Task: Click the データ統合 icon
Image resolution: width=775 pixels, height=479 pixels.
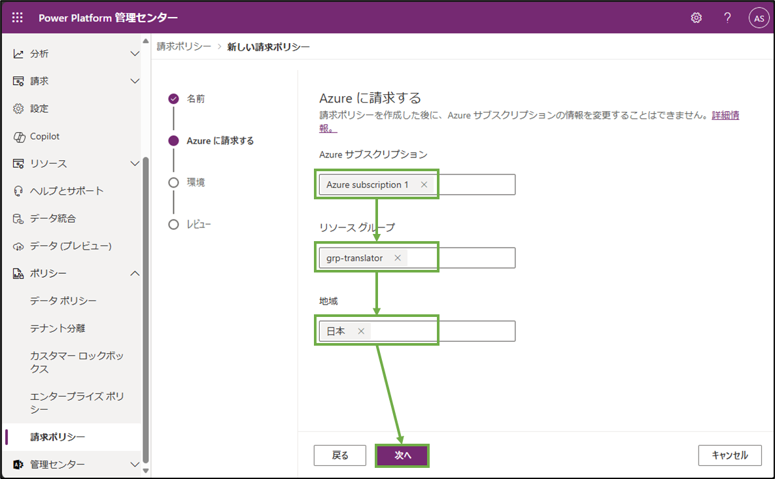Action: tap(18, 219)
